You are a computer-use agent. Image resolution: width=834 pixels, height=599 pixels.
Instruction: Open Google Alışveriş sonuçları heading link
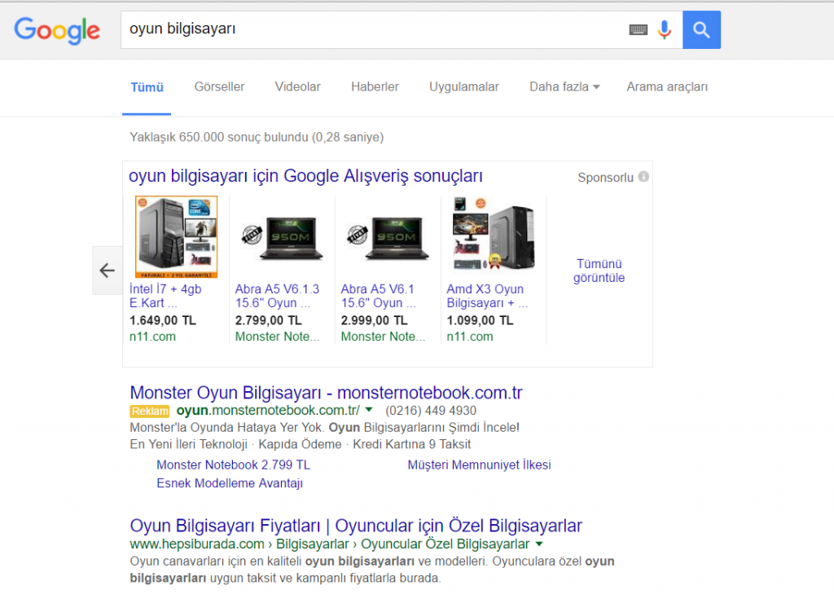[306, 176]
